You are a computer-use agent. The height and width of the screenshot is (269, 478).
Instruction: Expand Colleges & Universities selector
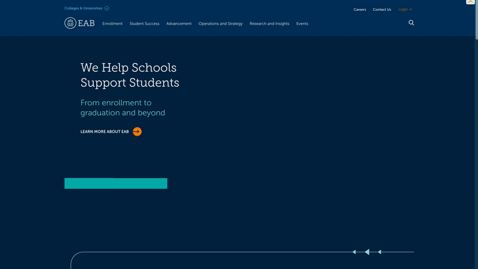[87, 8]
